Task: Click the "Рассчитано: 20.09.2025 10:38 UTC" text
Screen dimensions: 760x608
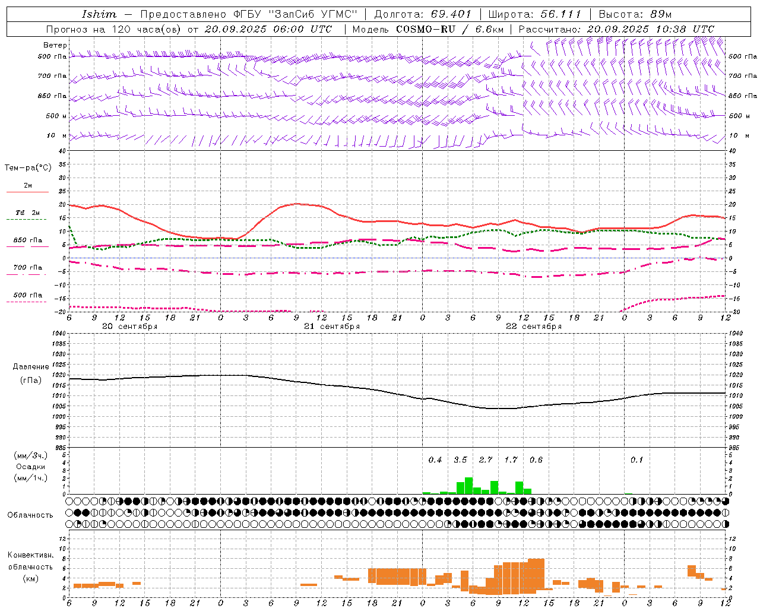Action: (616, 29)
